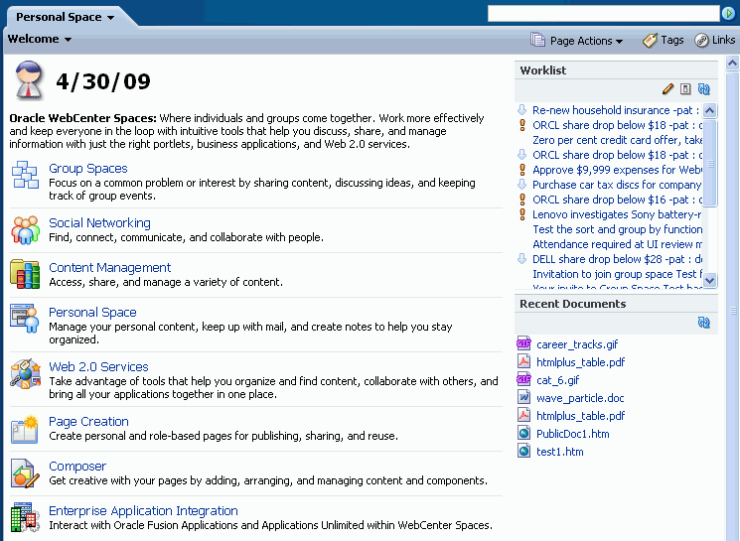This screenshot has width=740, height=541.
Task: Open career_tracks.gif from Recent Documents
Action: tap(577, 344)
